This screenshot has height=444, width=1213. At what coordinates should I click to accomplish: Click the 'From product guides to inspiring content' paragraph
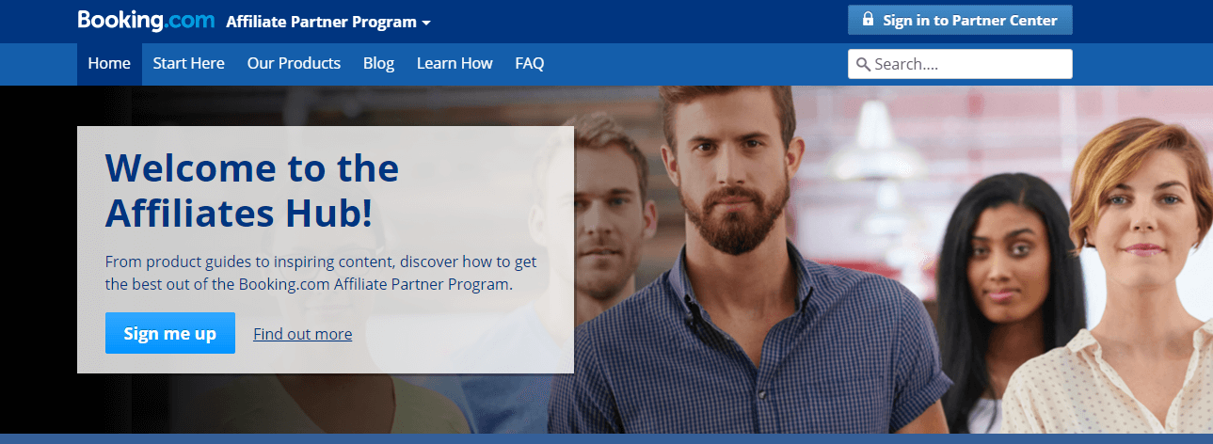(x=321, y=273)
